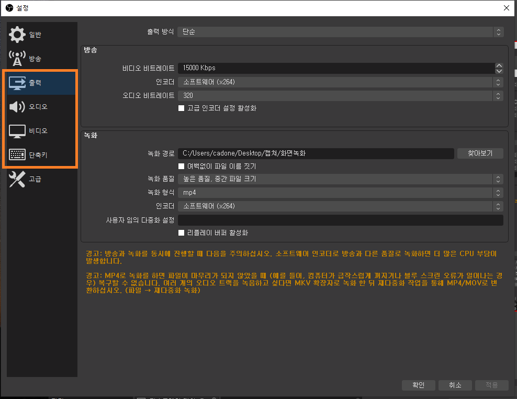Switch to the 일반 tab label
Viewport: 517px width, 399px height.
pyautogui.click(x=35, y=35)
